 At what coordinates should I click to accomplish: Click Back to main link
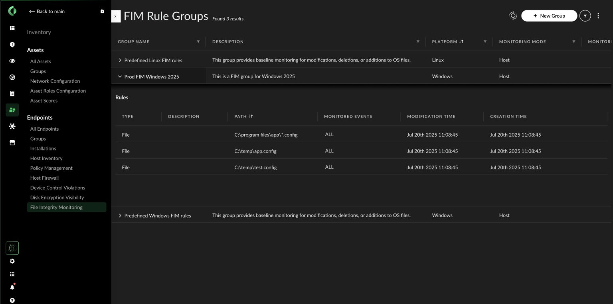pyautogui.click(x=47, y=12)
